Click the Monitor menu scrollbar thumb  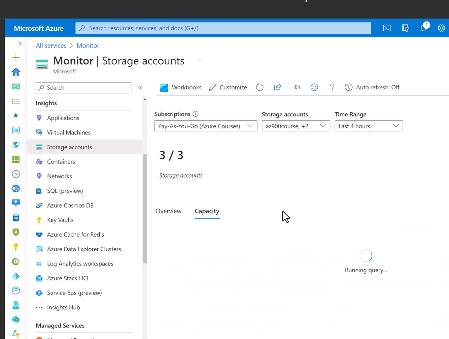coord(145,209)
